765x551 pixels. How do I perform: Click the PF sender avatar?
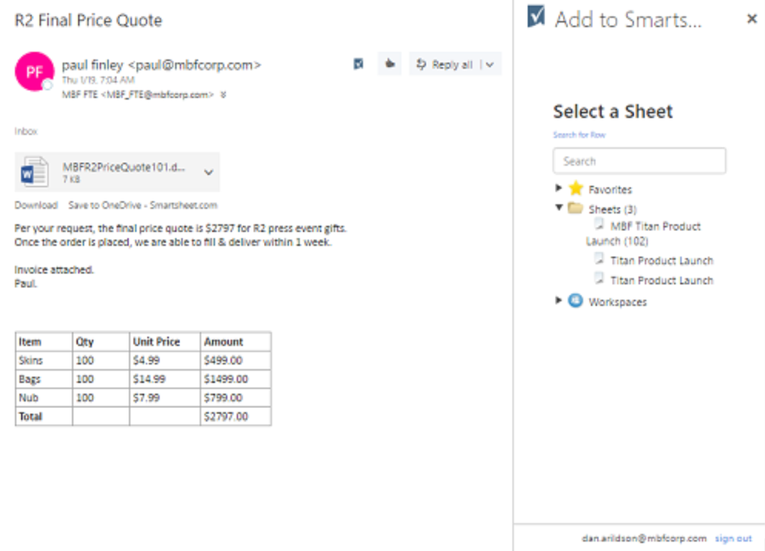35,71
